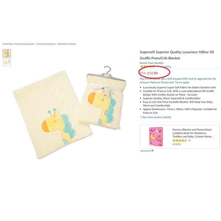Screen dimensions: 221x221
Task: Select the first giraffe blanket thumbnail
Action: click(7, 53)
